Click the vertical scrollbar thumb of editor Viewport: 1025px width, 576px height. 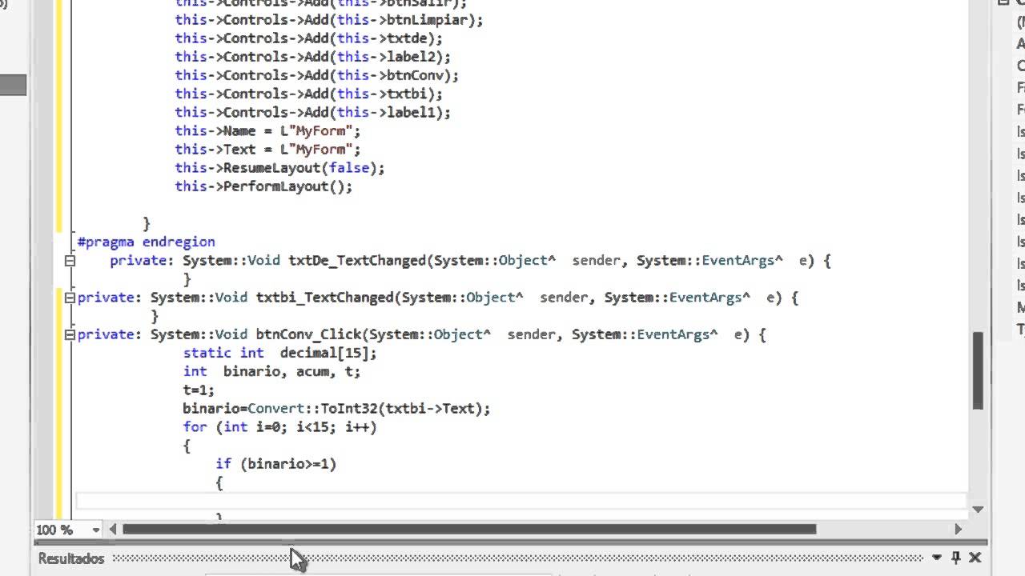coord(978,371)
